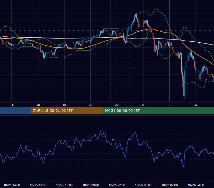This screenshot has width=214, height=188.
Task: Click the 10/25 18:00 date label
Action: (x=64, y=185)
